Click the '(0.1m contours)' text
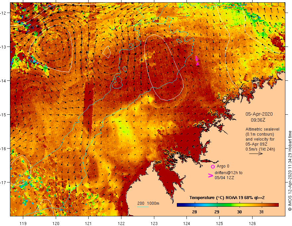The image size is (292, 226). point(260,134)
